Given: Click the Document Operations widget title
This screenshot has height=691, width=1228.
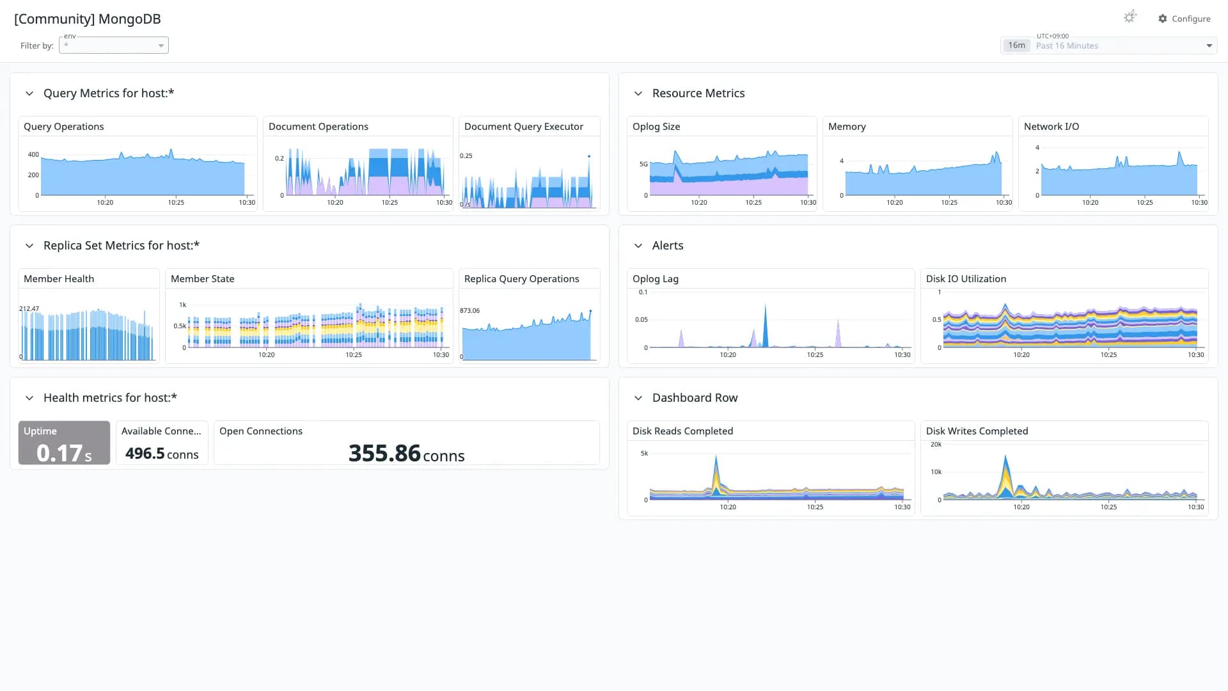Looking at the screenshot, I should pyautogui.click(x=319, y=127).
